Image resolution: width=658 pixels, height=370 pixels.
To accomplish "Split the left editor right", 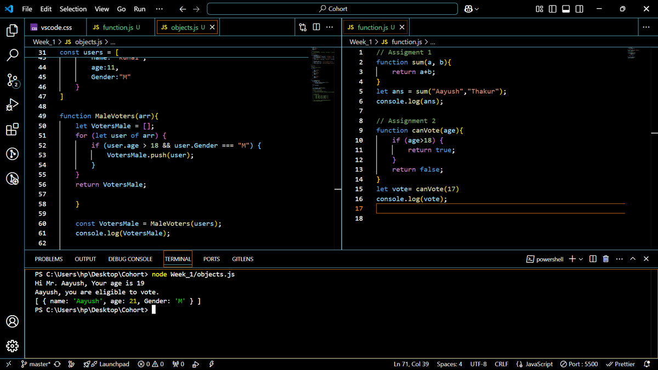I will click(316, 27).
